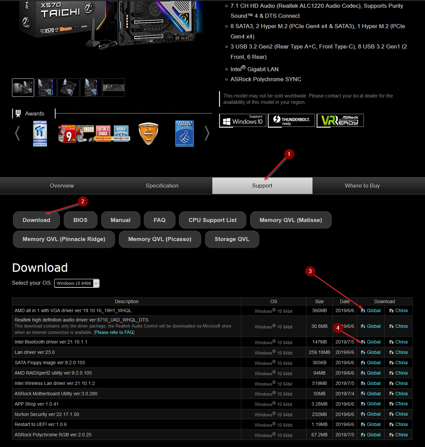
Task: Open the Support tab
Action: (x=262, y=186)
